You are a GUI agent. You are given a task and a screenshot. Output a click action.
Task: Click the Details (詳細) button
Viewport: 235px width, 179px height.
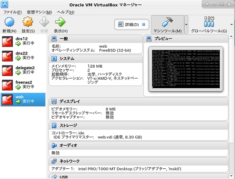(131, 24)
